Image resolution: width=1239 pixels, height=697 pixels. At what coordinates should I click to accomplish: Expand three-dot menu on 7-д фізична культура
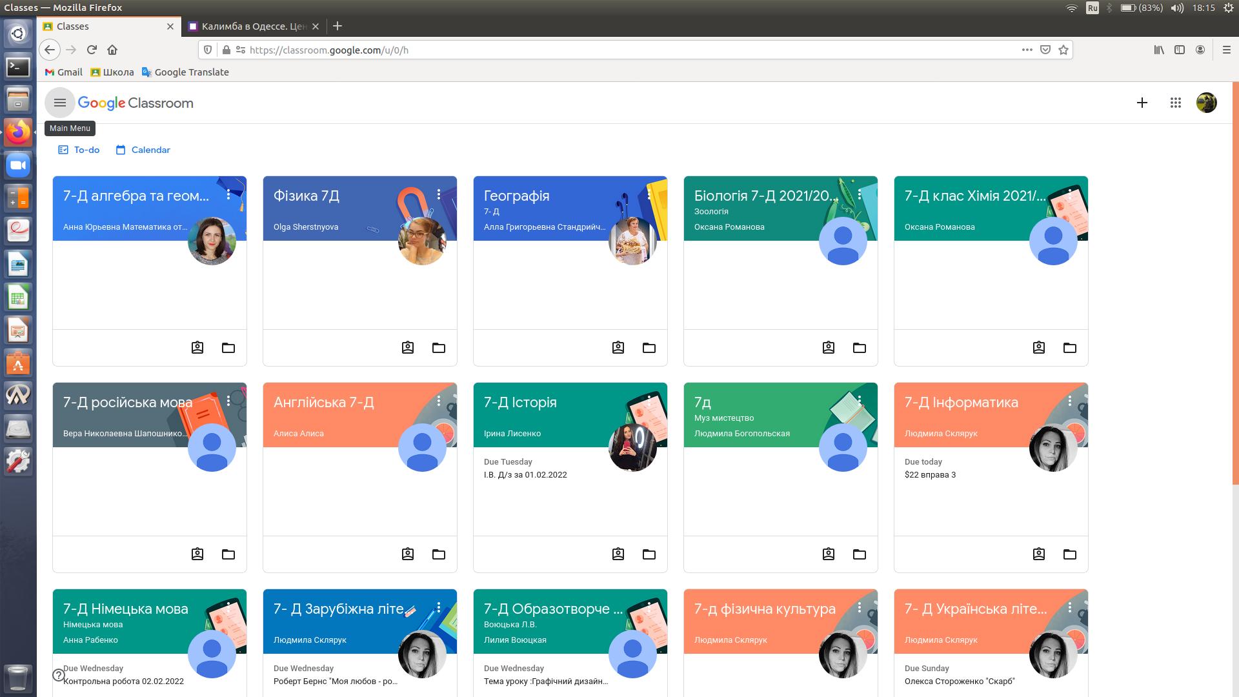coord(860,607)
